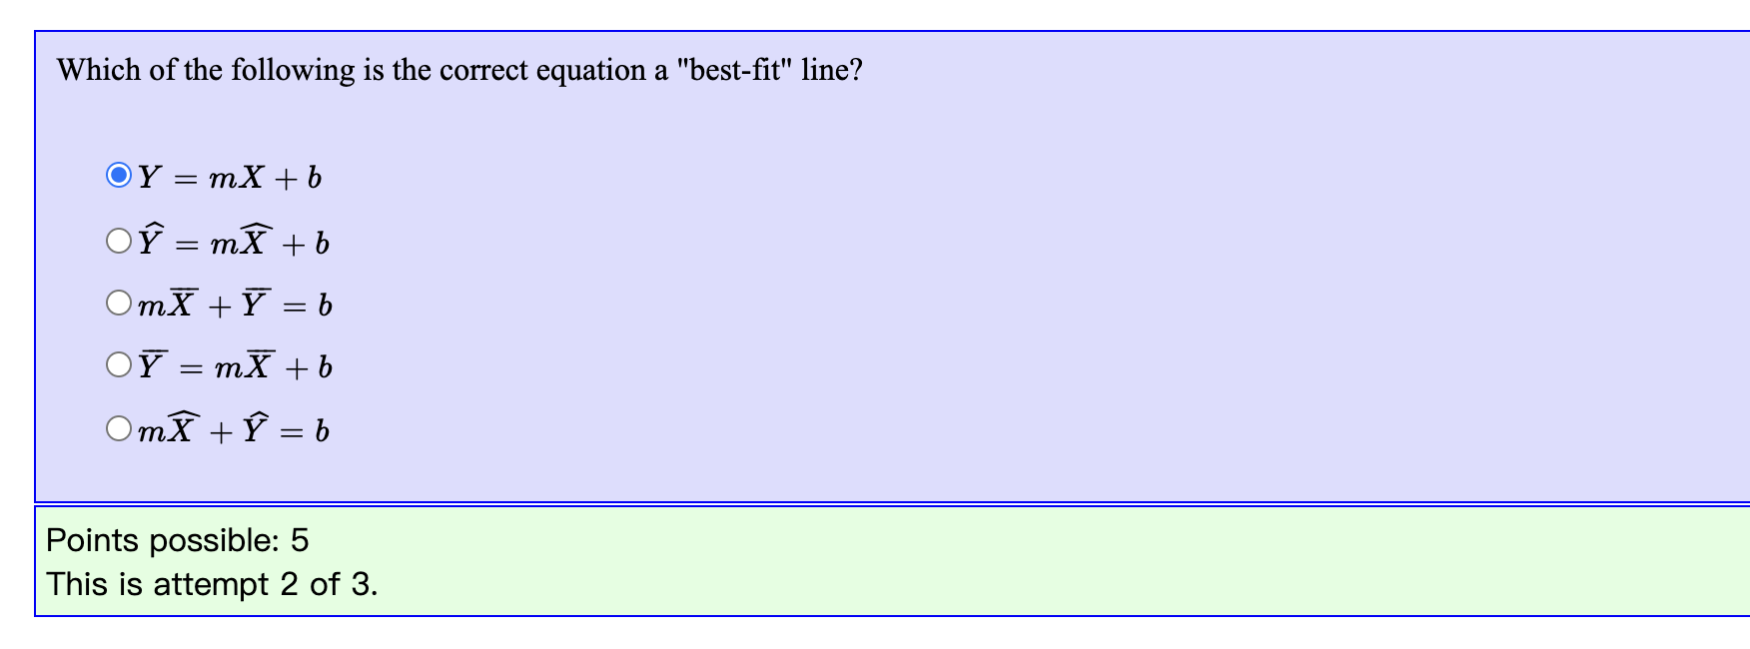Click the Y-bar equation label

(237, 365)
